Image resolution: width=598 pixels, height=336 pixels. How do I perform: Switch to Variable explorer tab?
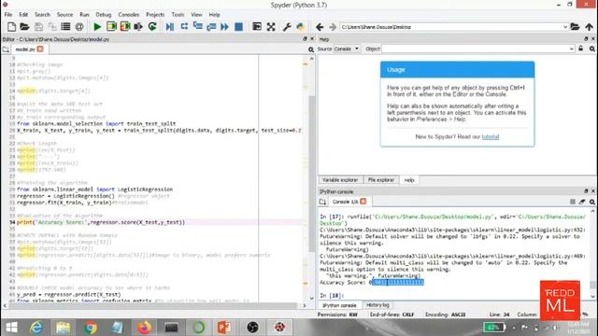pyautogui.click(x=340, y=180)
